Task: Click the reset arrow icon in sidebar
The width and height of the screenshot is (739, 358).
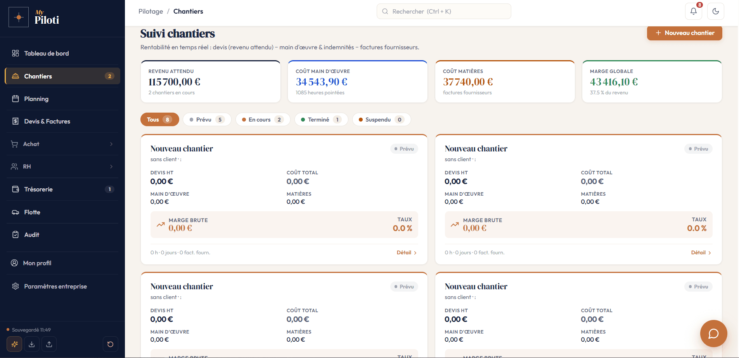Action: coord(110,344)
